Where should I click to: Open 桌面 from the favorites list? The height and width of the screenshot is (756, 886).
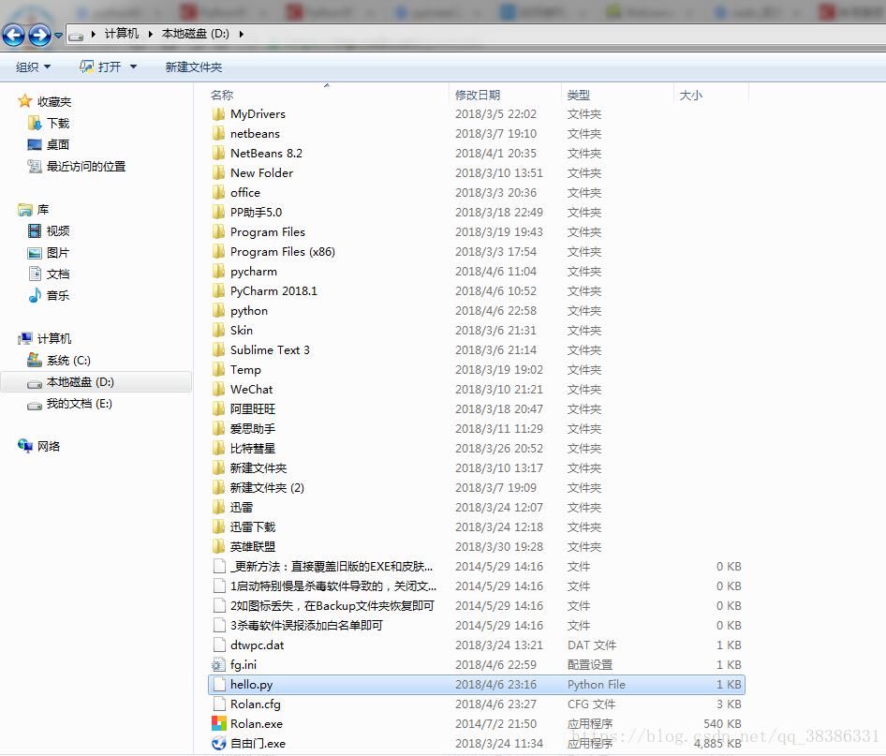pos(56,144)
